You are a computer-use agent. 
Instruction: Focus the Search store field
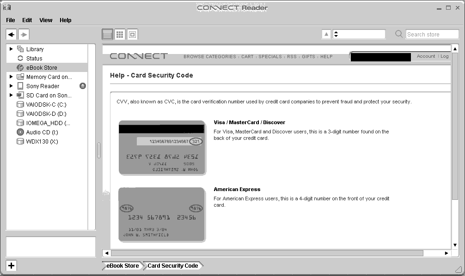[432, 34]
